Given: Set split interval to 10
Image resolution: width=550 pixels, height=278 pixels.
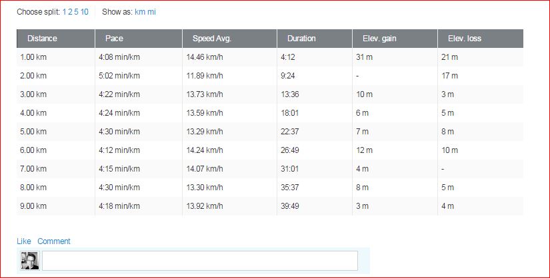Looking at the screenshot, I should 85,12.
